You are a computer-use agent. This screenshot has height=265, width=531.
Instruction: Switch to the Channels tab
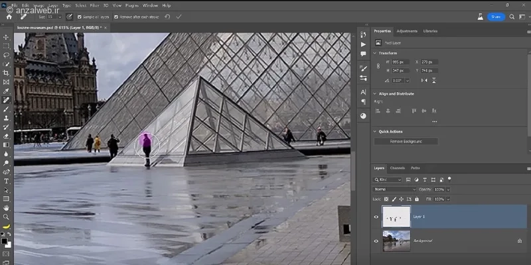pos(397,168)
